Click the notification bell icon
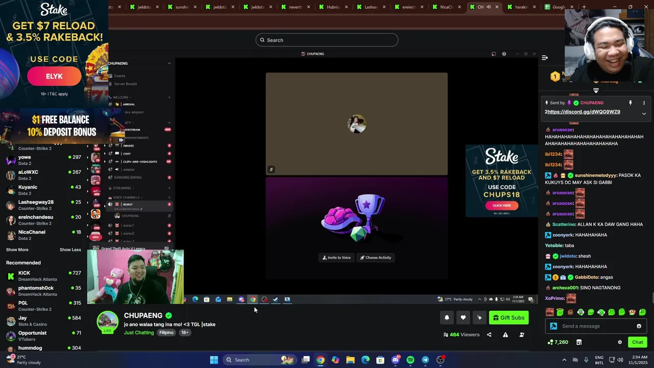 (x=447, y=317)
